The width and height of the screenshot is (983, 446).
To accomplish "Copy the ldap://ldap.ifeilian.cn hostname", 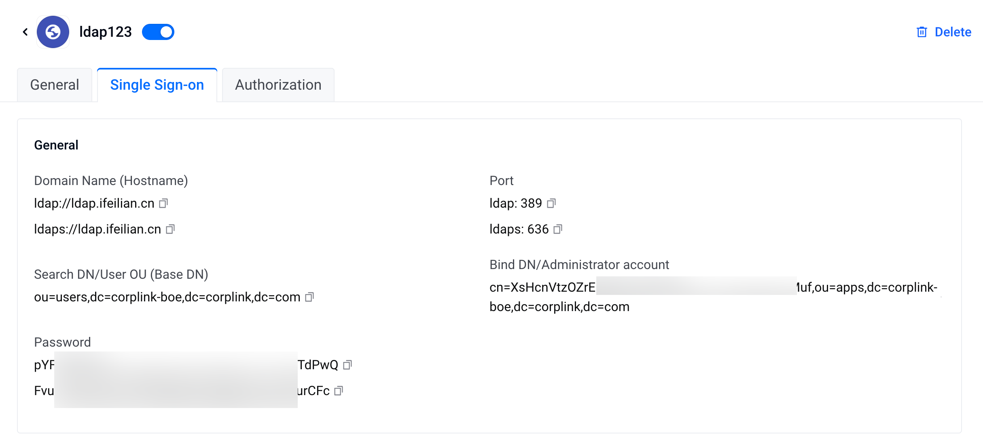I will pyautogui.click(x=163, y=203).
